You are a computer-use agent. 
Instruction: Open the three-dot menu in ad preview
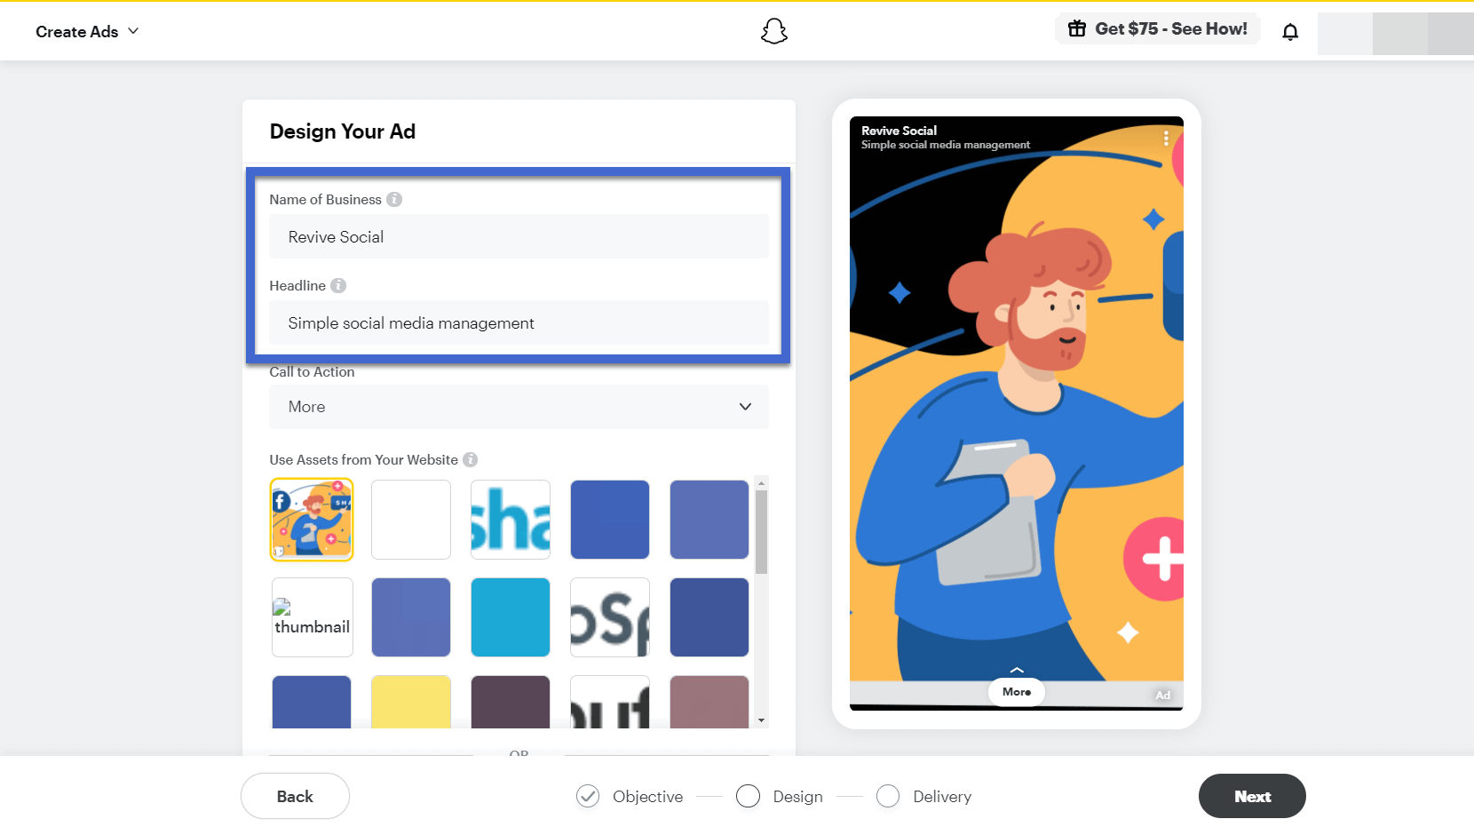click(x=1166, y=138)
